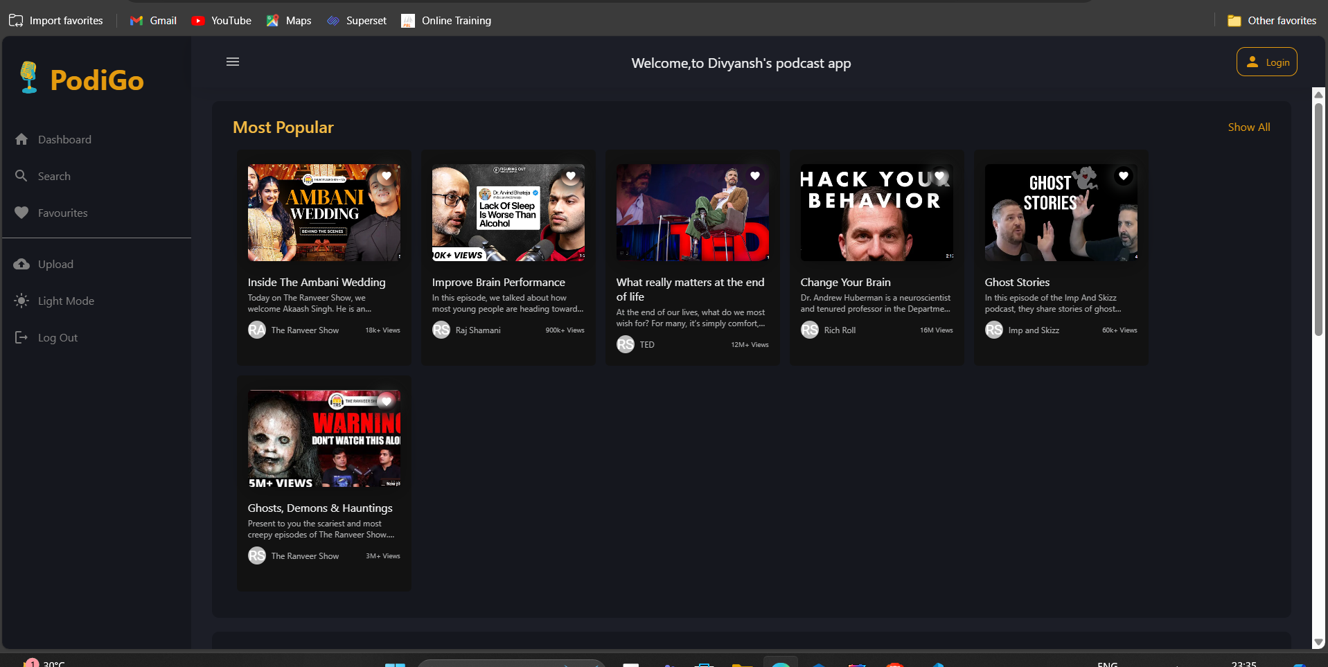The height and width of the screenshot is (667, 1328).
Task: Open the YouTube bookmark
Action: pos(222,21)
